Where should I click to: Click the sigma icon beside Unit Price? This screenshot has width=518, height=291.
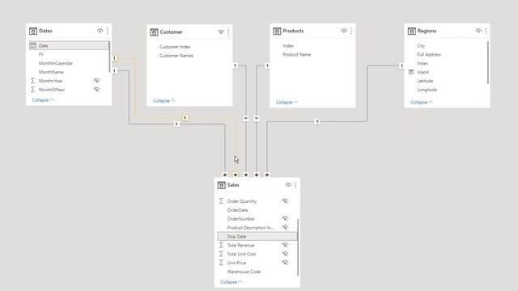(221, 263)
